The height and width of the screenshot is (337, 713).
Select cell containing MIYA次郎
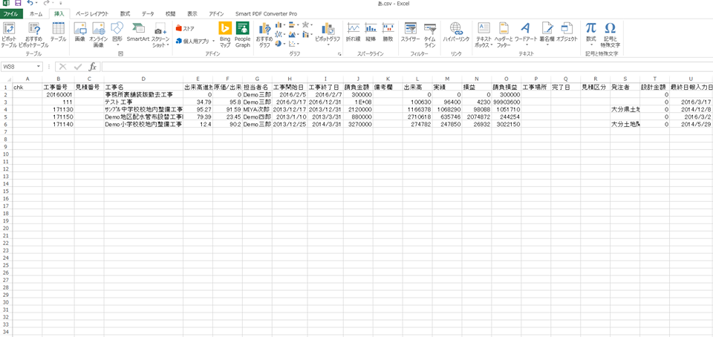pyautogui.click(x=257, y=109)
